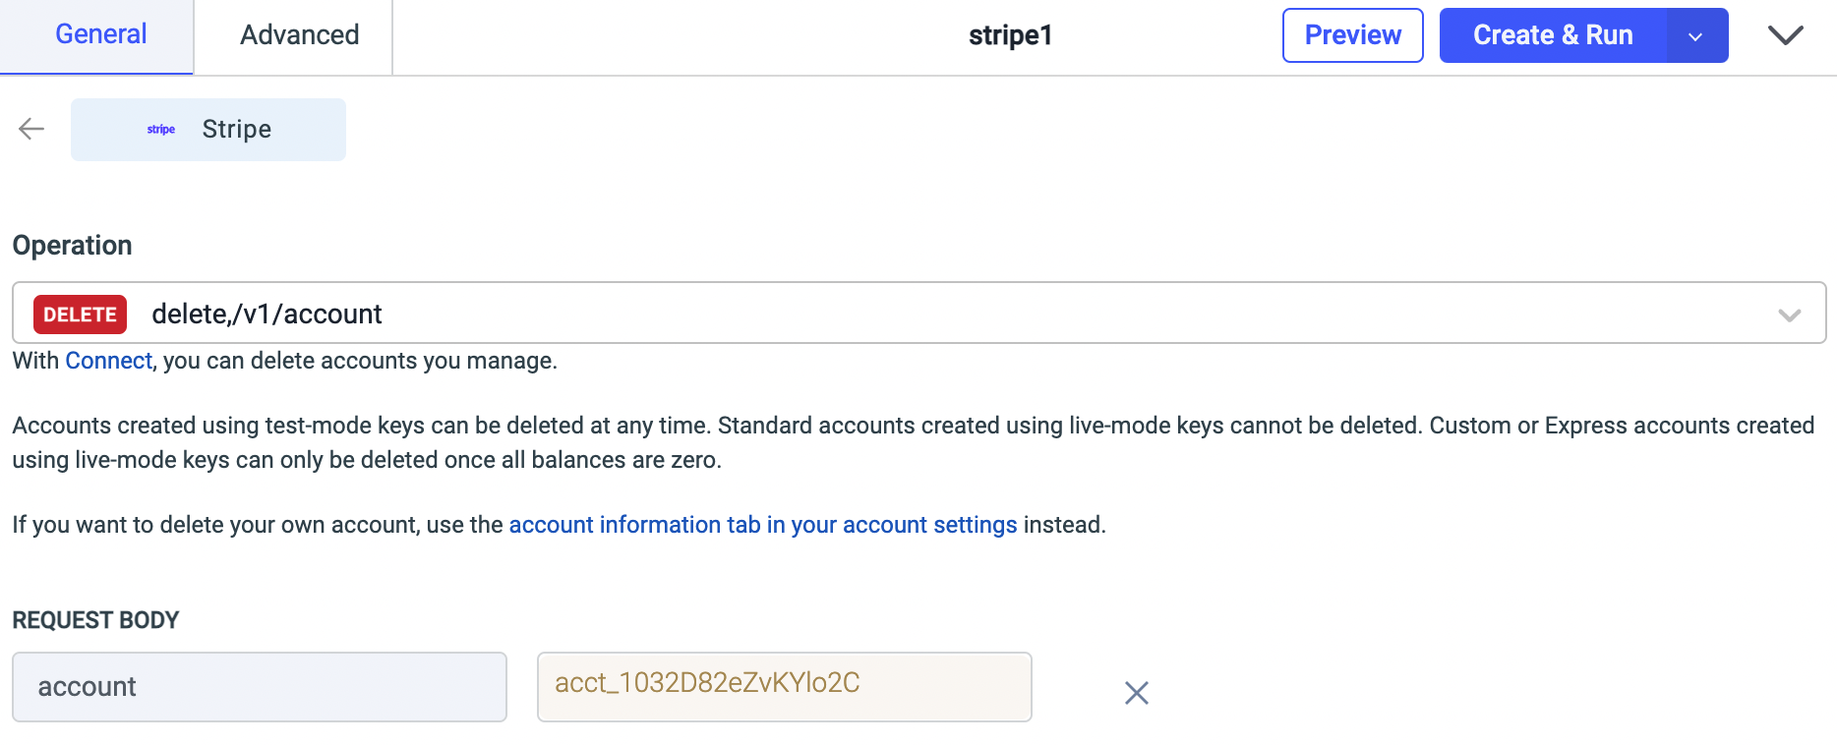The image size is (1837, 745).
Task: Click the delete,/v1/account operation text
Action: 267,315
